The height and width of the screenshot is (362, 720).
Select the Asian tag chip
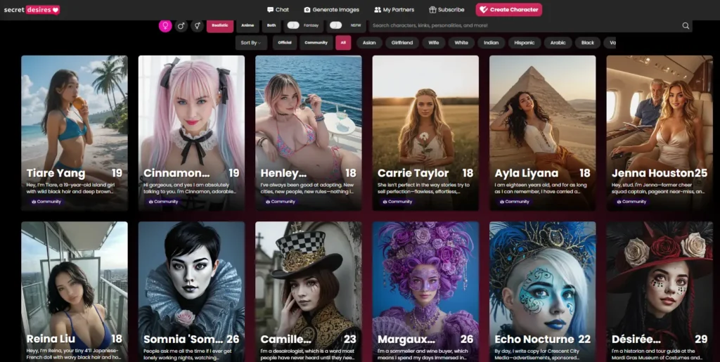click(x=369, y=43)
